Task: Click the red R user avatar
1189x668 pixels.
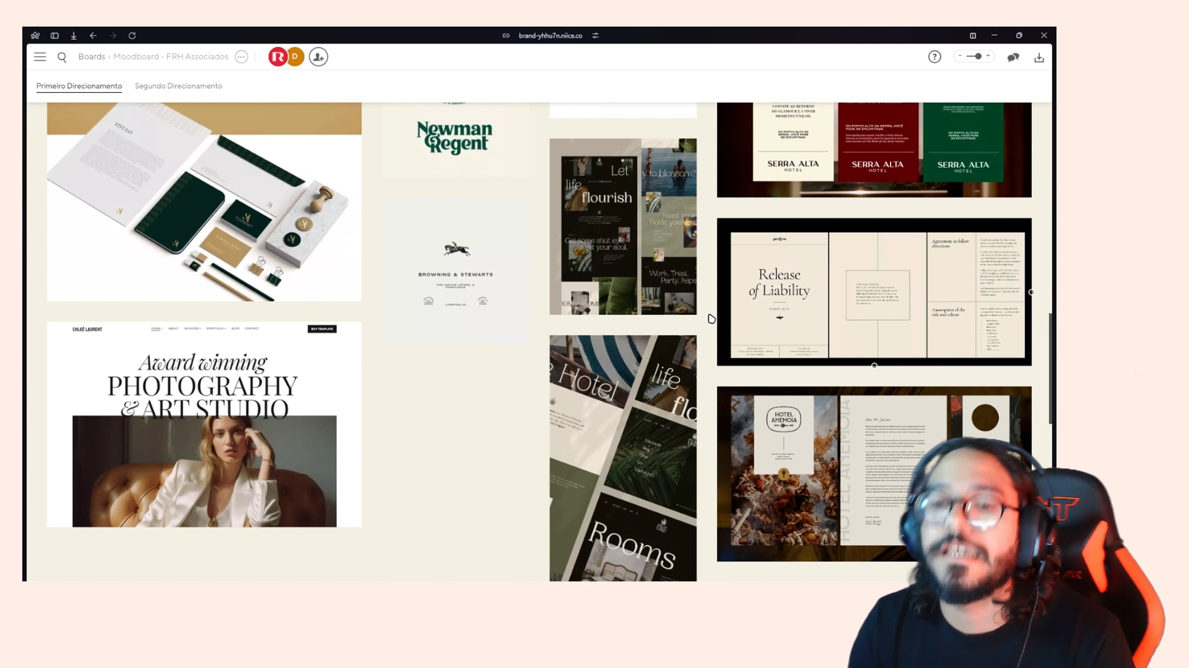Action: coord(277,57)
